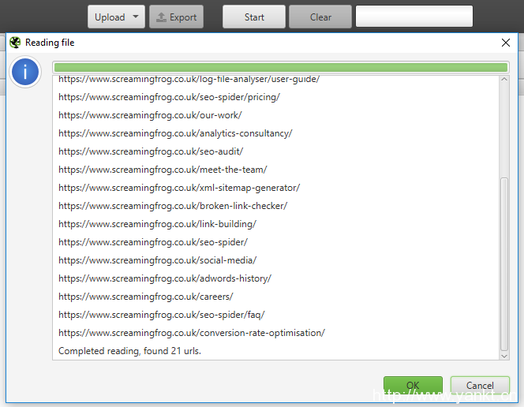Click the Export upload-arrow icon
This screenshot has height=407, width=524.
[161, 17]
